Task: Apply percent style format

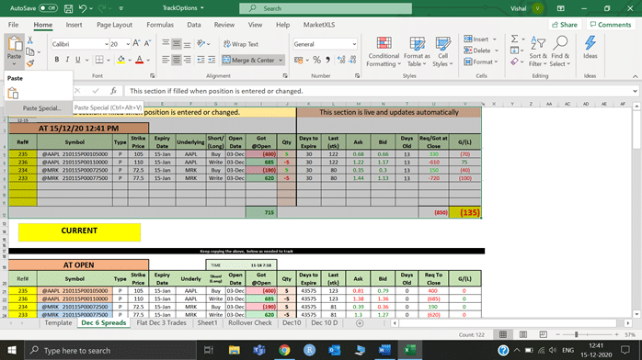Action: [x=317, y=60]
